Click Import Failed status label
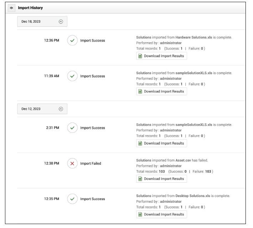Screen dimensions: 253x228 click(91, 164)
